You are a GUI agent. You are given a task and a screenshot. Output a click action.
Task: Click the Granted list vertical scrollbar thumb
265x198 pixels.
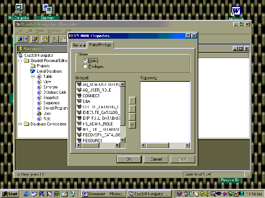click(x=123, y=106)
